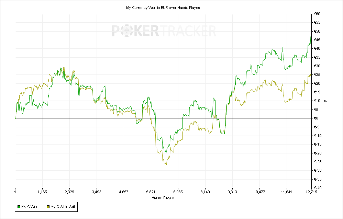Click the x-axis value 4,657
The image size is (343, 219).
pyautogui.click(x=124, y=192)
